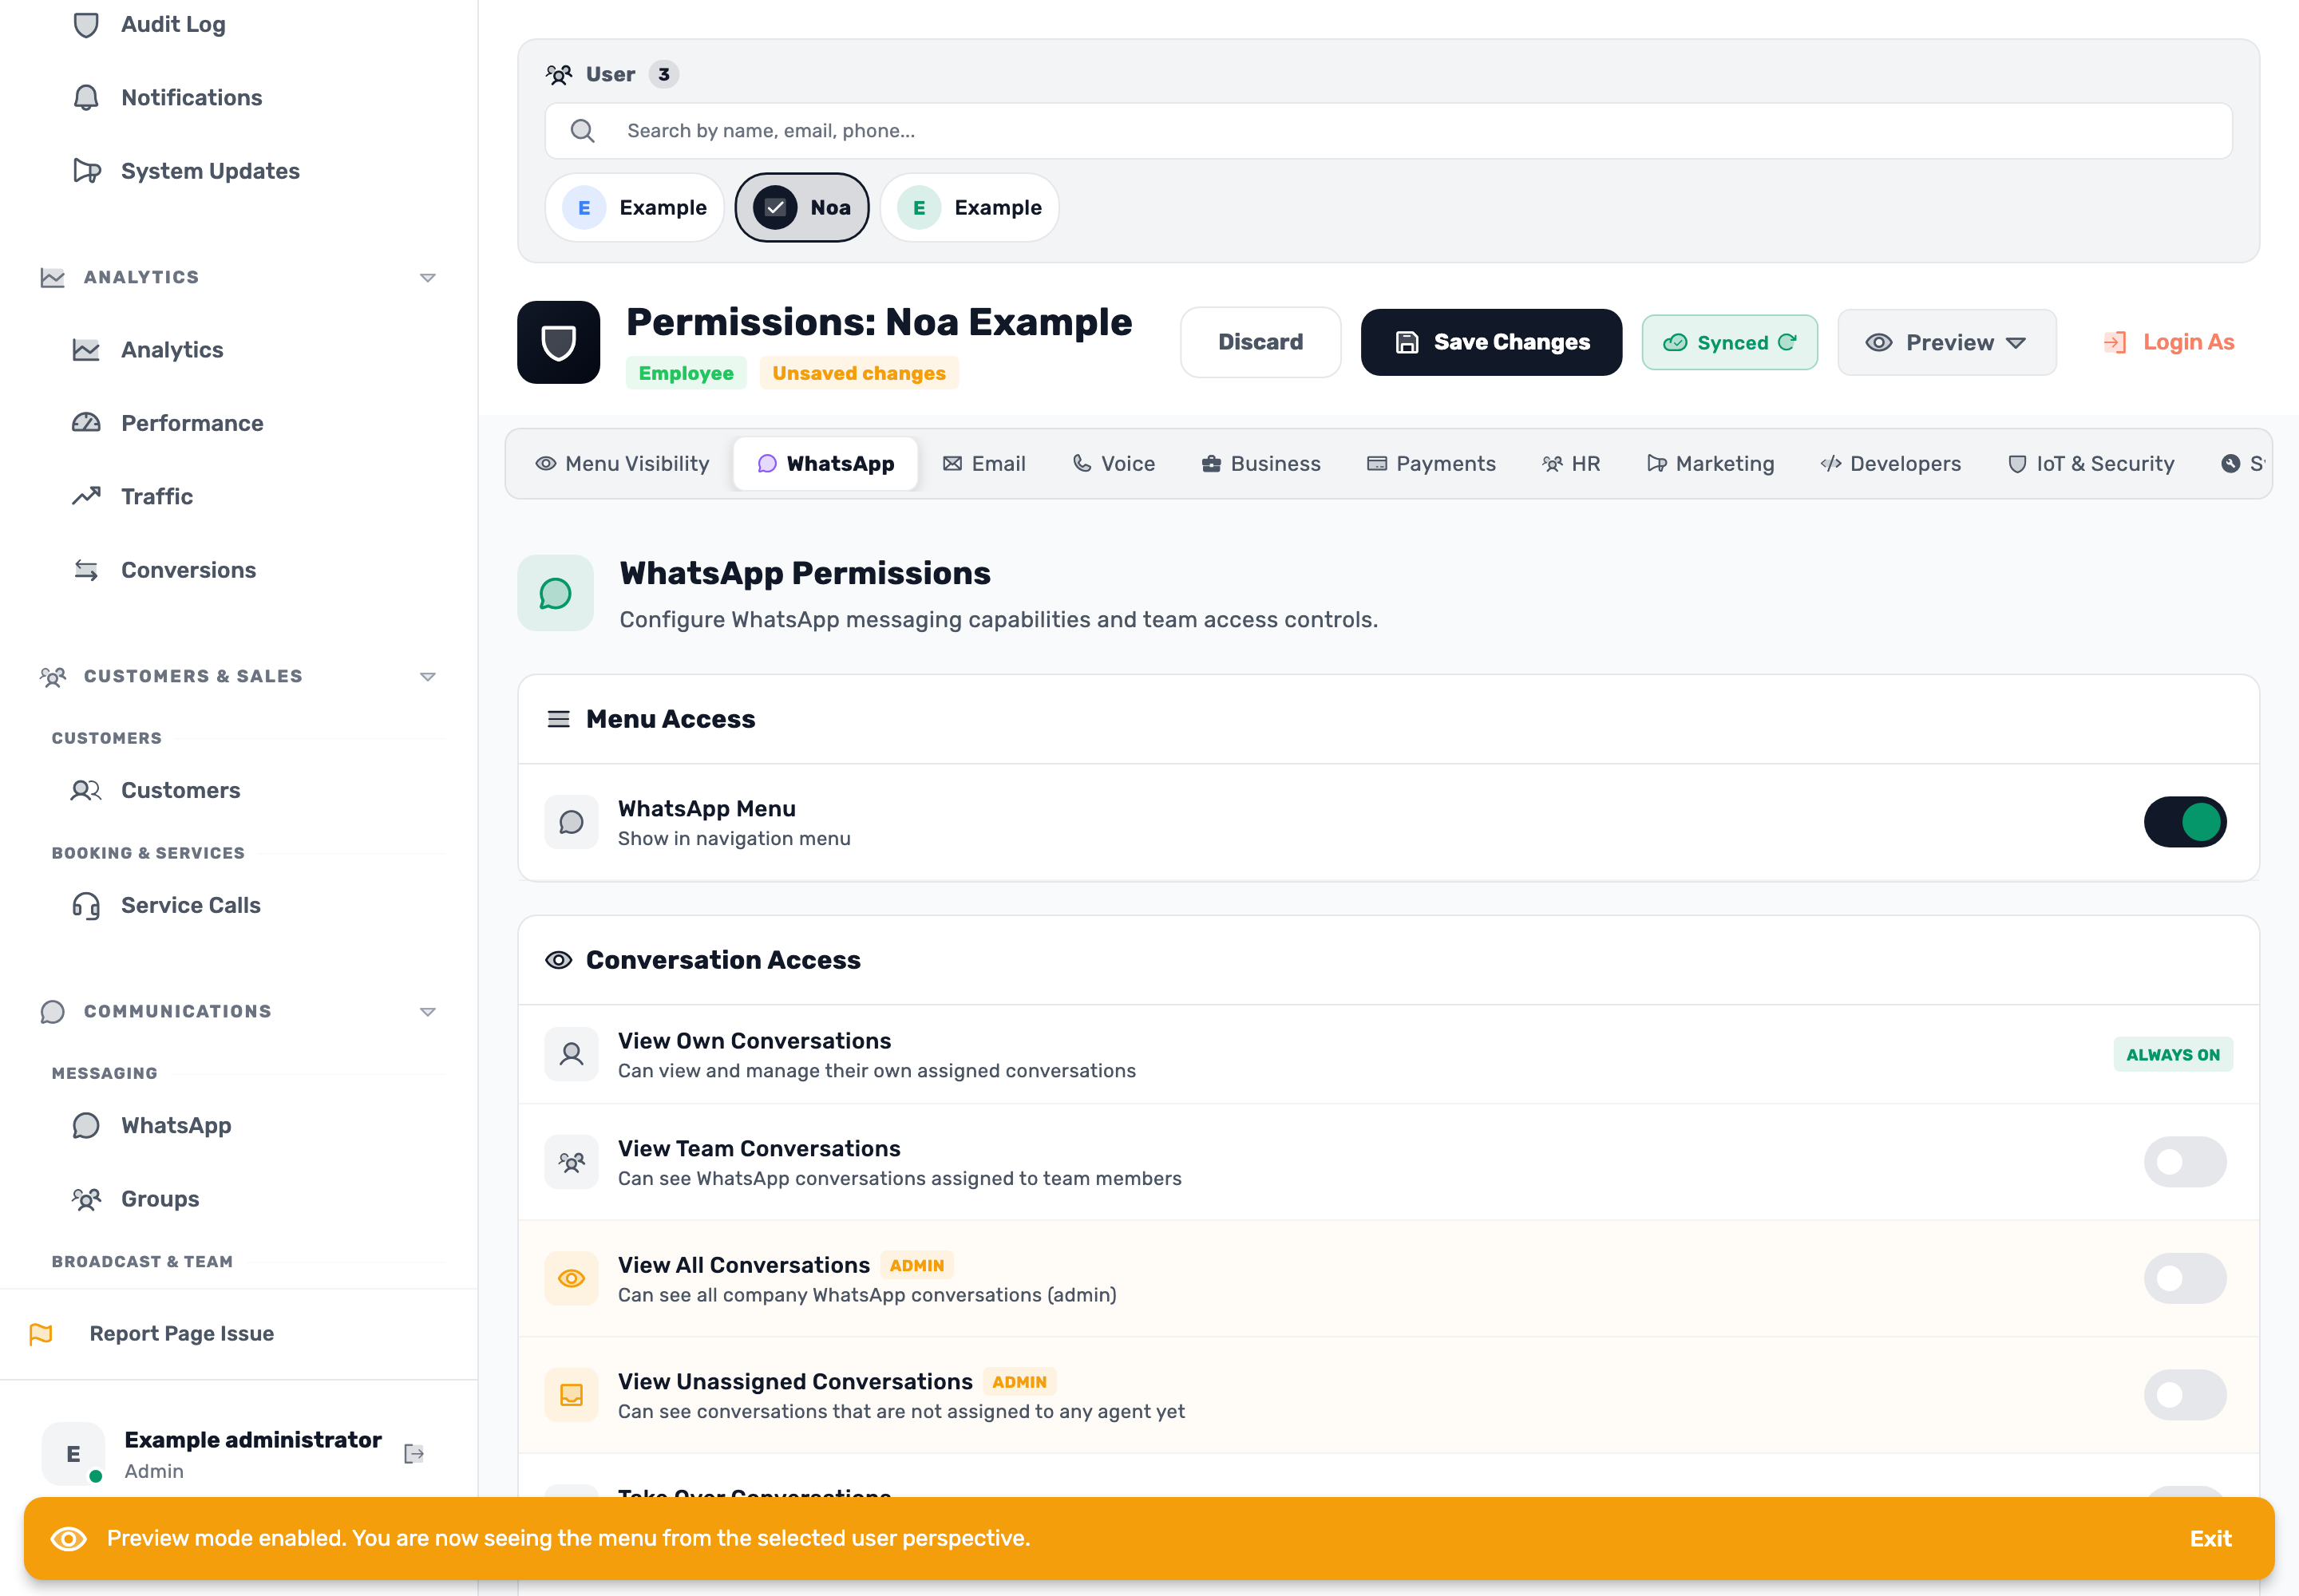Open the Service Calls headset icon
Image resolution: width=2299 pixels, height=1596 pixels.
coord(86,905)
